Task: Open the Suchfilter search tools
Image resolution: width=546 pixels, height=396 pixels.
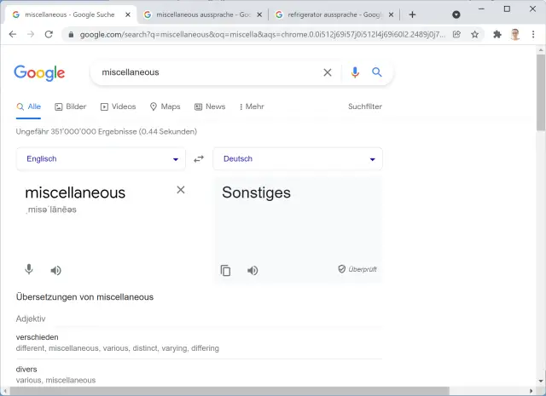Action: coord(365,106)
